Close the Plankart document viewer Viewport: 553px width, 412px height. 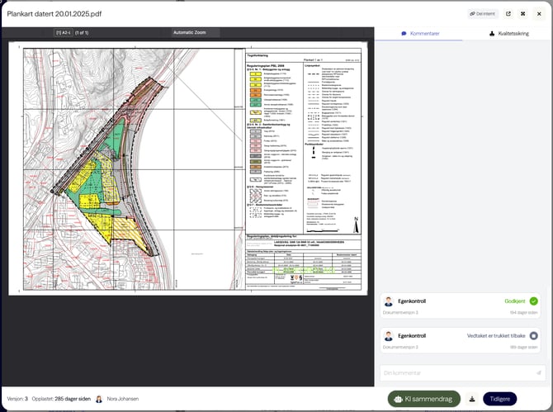coord(538,14)
